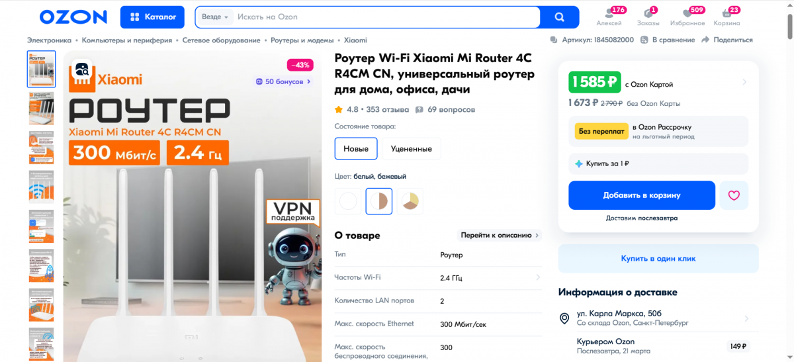This screenshot has width=794, height=362.
Task: Expand Ozon Card price details chevron
Action: point(744,82)
